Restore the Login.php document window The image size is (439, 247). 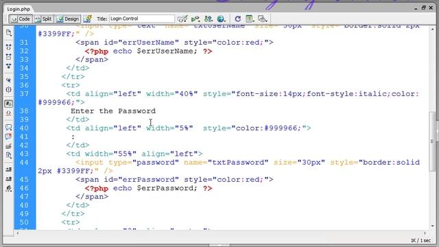(424, 8)
